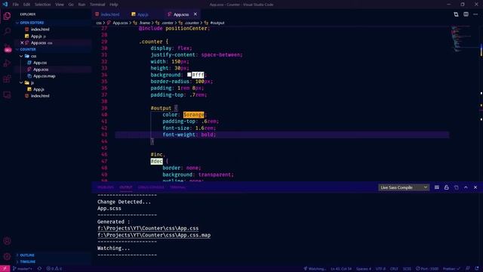Synchronize changes icon in status bar
Viewport: 483px width, 272px height.
pyautogui.click(x=39, y=269)
